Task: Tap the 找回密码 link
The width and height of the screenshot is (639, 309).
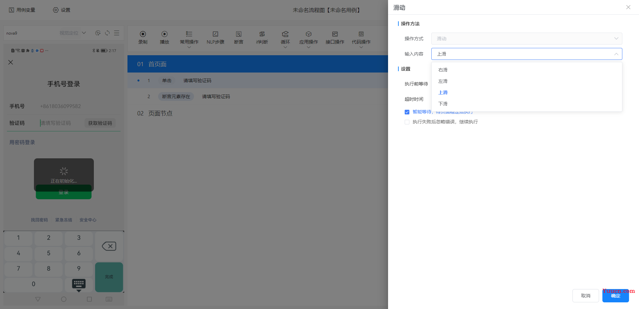Action: pos(39,220)
